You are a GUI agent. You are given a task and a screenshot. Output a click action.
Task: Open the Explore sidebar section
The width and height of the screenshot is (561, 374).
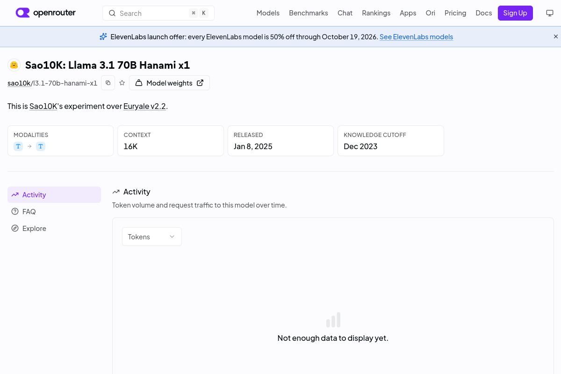coord(54,229)
